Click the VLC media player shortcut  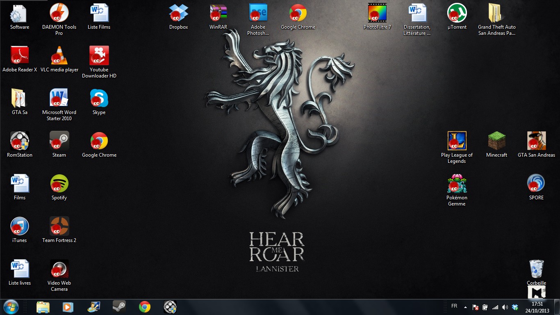(59, 56)
